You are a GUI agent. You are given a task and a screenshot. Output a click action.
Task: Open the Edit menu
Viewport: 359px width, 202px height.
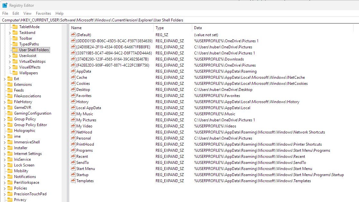coord(16,13)
